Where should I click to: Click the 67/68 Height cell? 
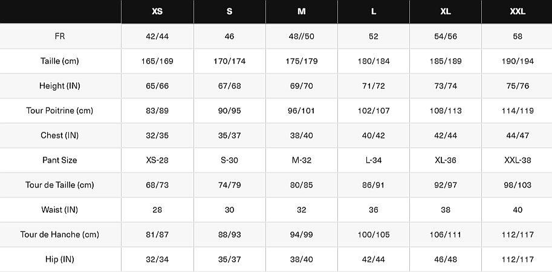[x=229, y=86]
